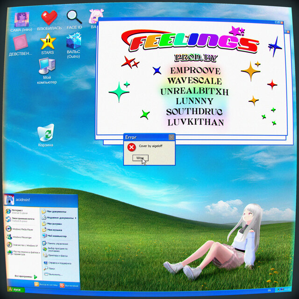Click the acidrxin! username in start menu
Viewport: 299px width, 299px height.
23,199
